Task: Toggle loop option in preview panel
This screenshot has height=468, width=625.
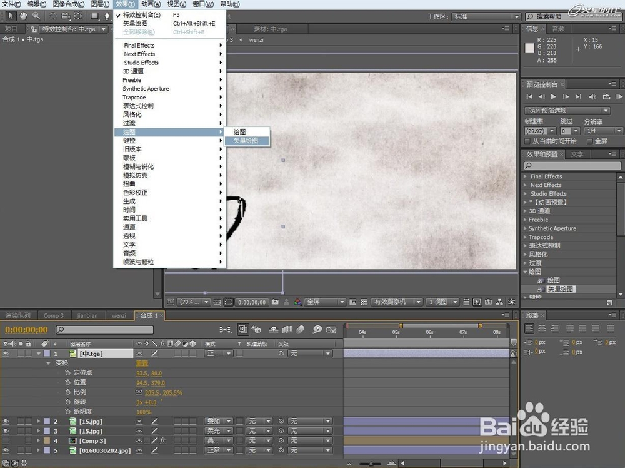Action: point(606,96)
